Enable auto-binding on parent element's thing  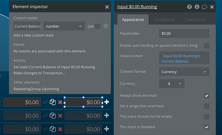207,46
